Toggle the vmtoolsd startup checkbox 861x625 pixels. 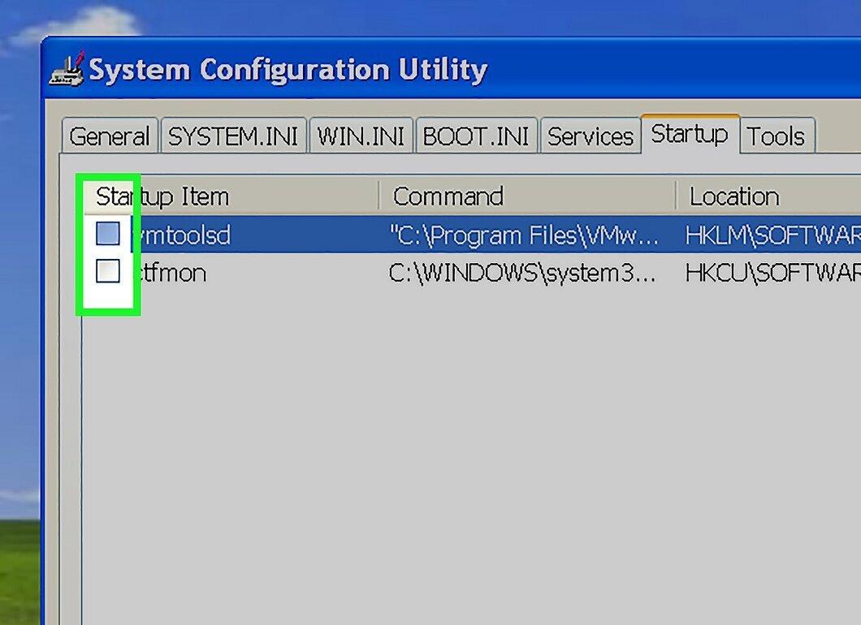tap(107, 234)
